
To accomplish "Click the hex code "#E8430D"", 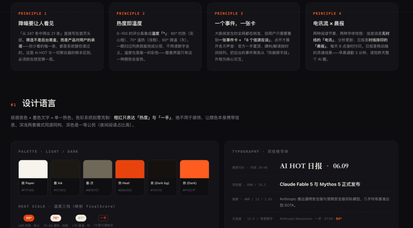I will 125,190.
